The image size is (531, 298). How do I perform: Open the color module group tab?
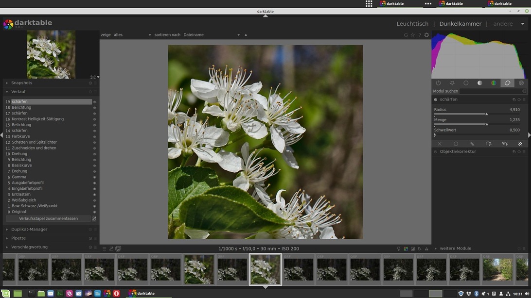(493, 83)
